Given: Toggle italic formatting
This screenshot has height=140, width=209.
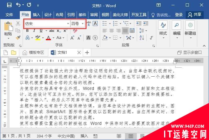Looking at the screenshot, I should point(34,31).
